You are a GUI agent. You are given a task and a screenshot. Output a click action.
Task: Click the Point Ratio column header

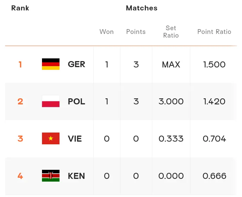point(214,32)
